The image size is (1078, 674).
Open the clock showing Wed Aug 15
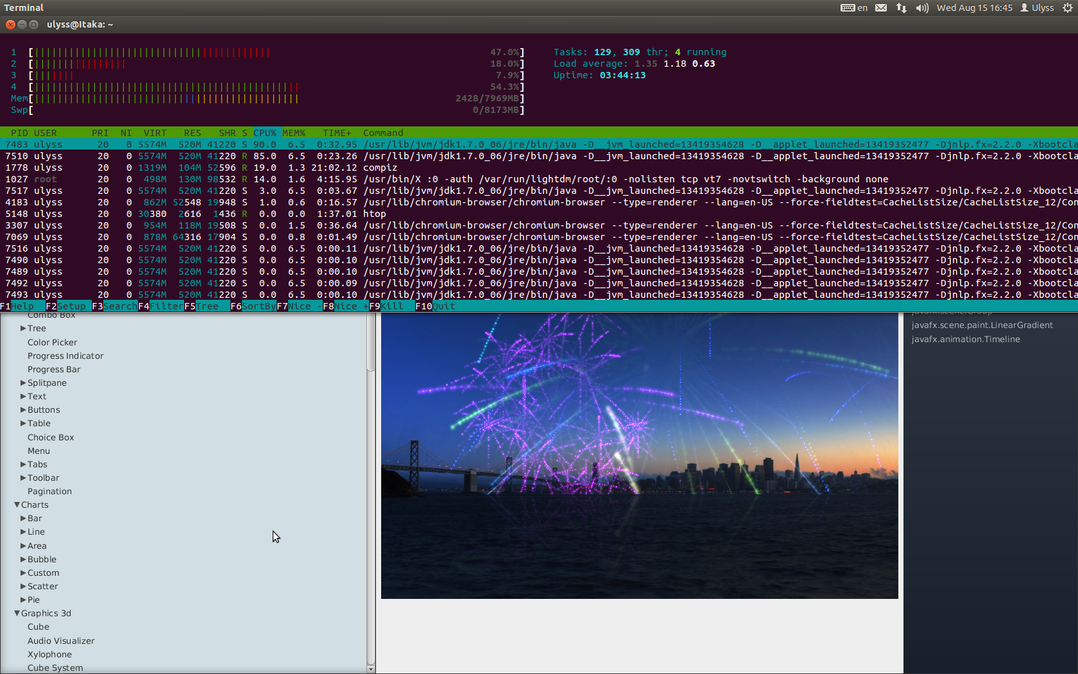point(974,8)
